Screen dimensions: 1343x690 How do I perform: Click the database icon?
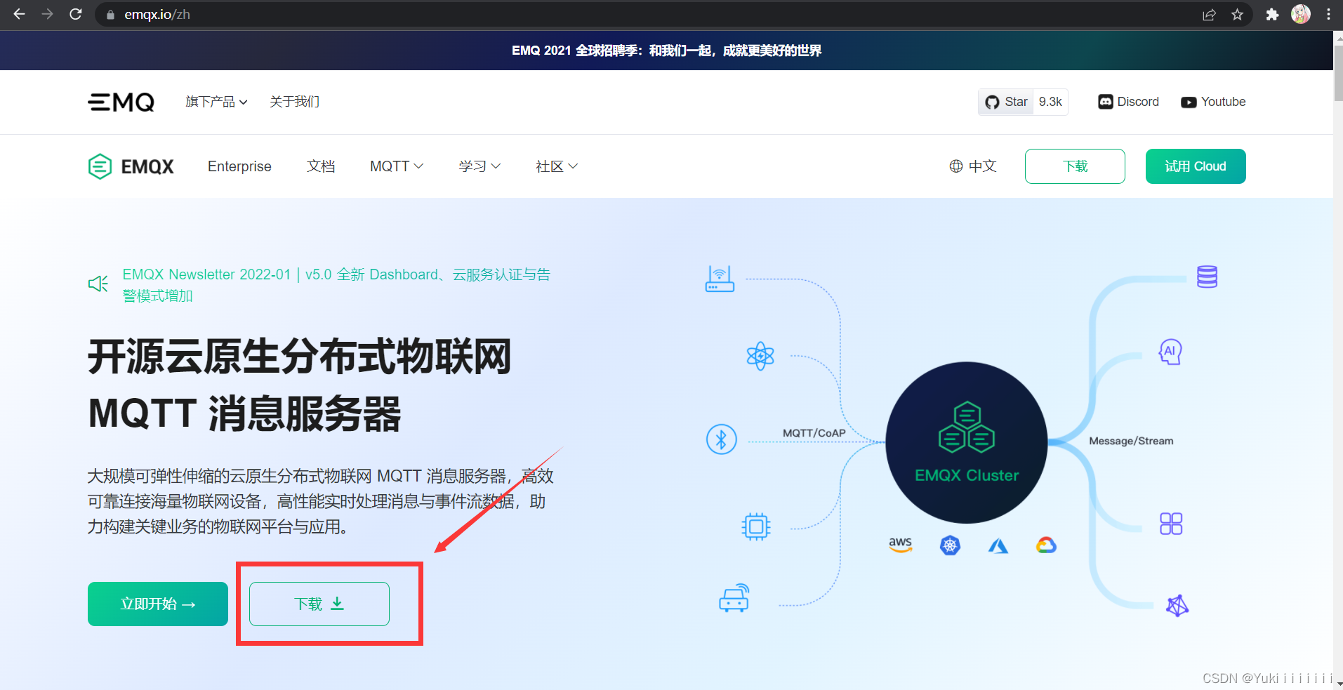(1207, 277)
